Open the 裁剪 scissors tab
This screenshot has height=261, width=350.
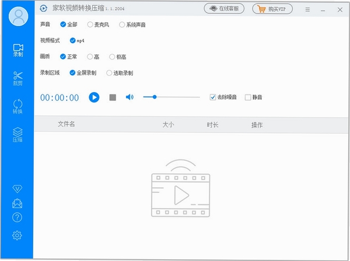[18, 79]
